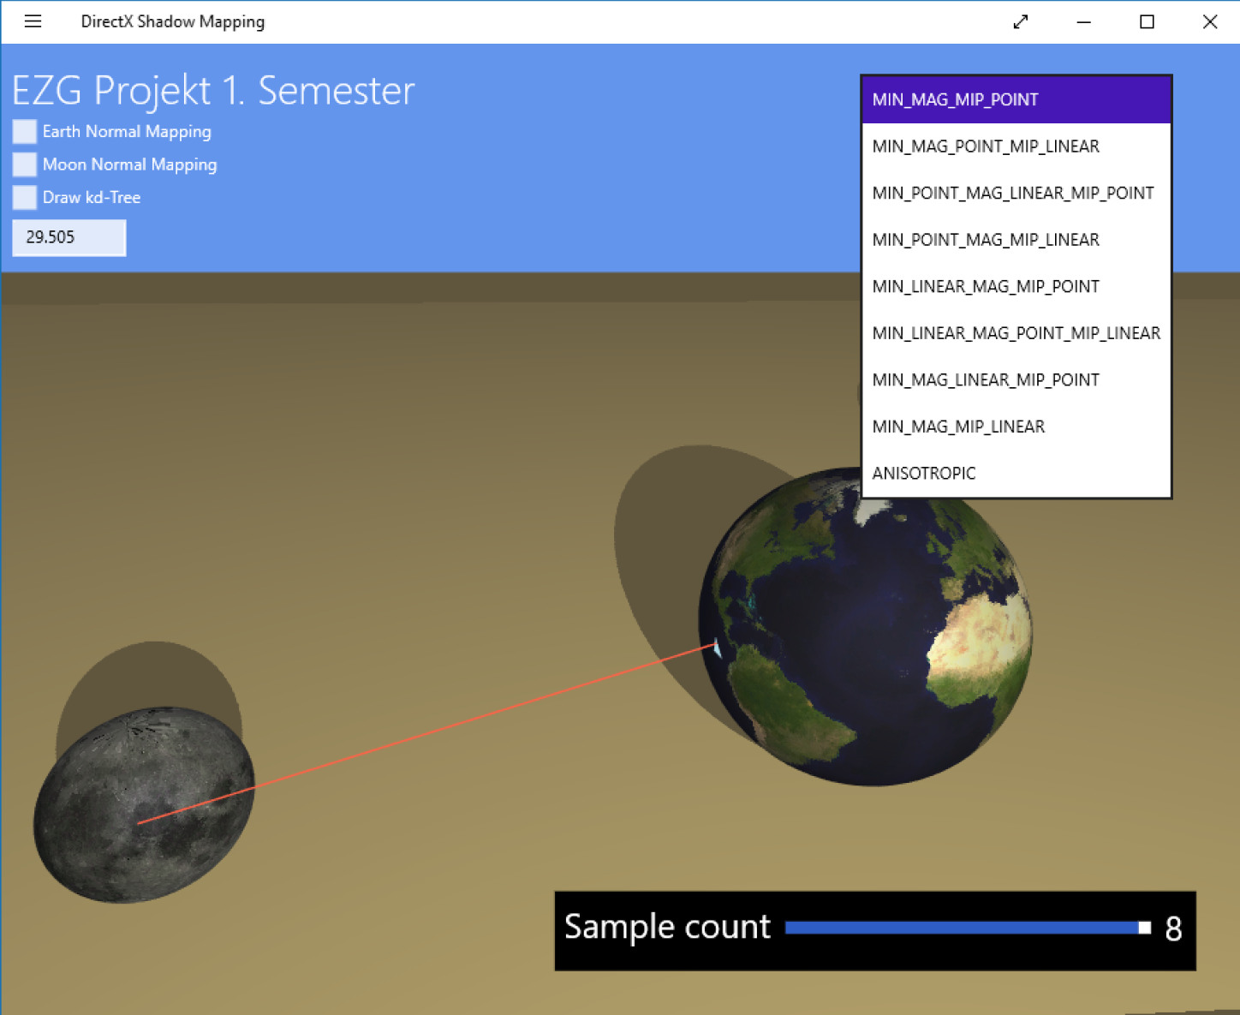1240x1015 pixels.
Task: Select MIN_POINT_MAG_MIP_LINEAR option
Action: [x=1016, y=240]
